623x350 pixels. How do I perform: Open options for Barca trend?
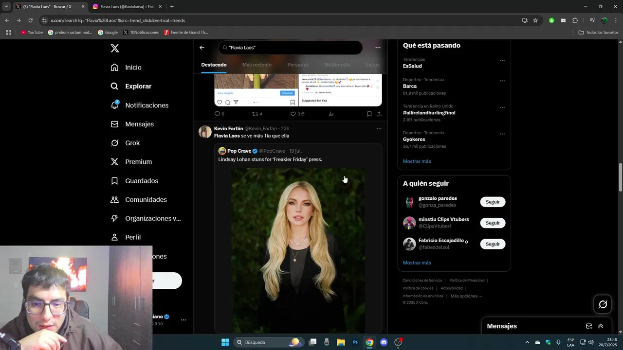pyautogui.click(x=502, y=81)
